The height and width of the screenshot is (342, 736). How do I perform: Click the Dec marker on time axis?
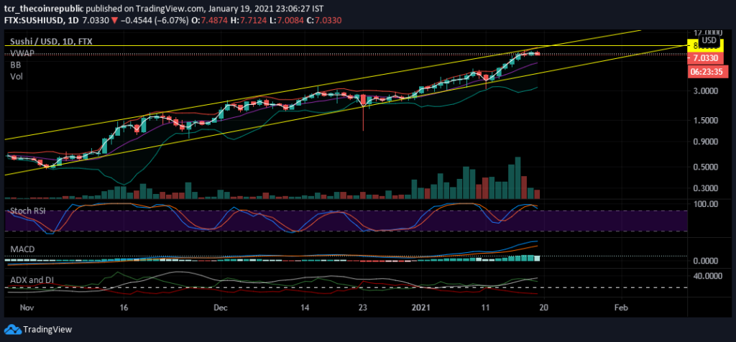220,308
